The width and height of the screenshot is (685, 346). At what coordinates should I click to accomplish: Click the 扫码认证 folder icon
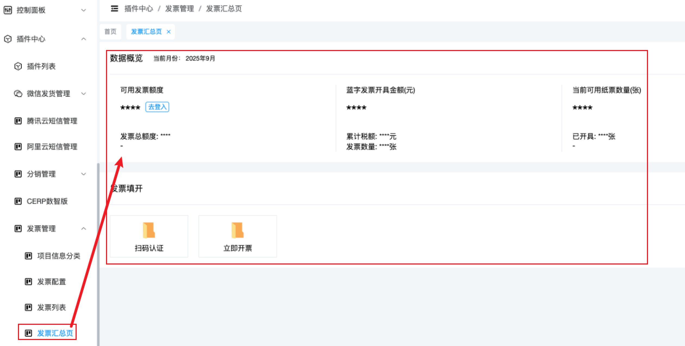pos(149,230)
